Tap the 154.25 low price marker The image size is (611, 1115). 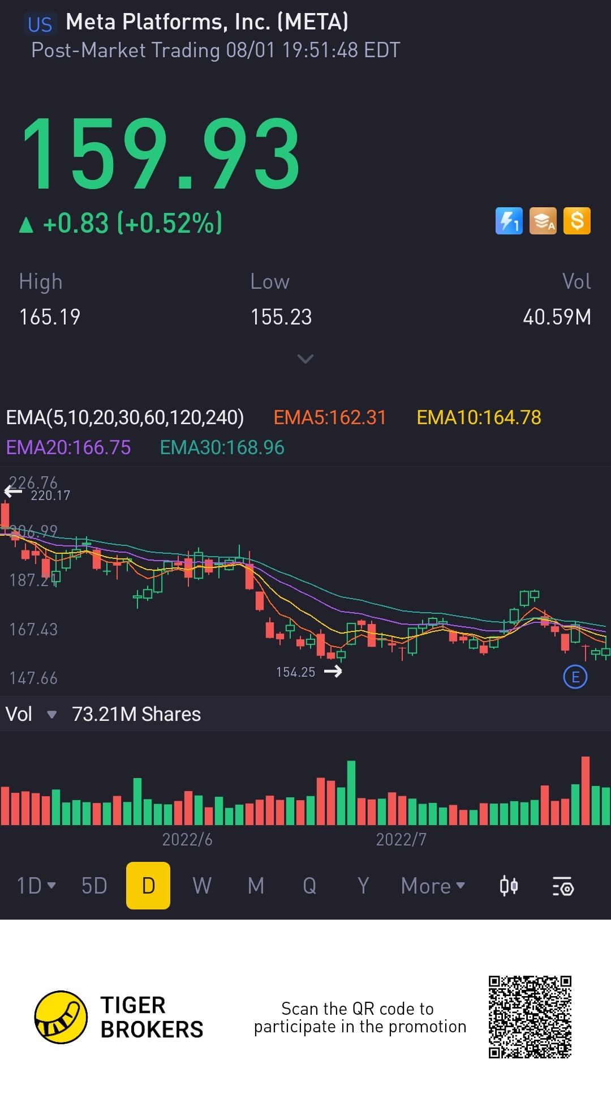(295, 672)
